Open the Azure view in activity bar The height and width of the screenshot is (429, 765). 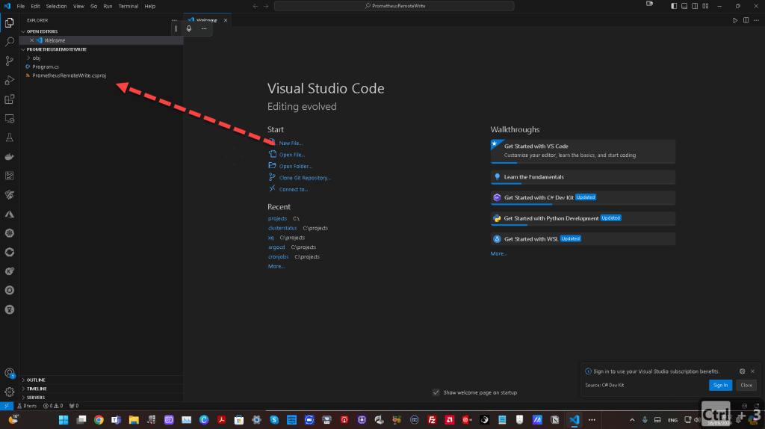pos(9,214)
